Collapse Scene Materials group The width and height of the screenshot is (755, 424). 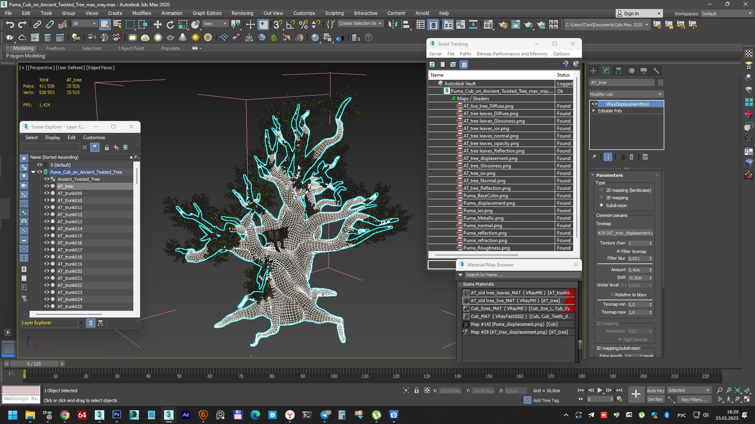click(x=460, y=284)
